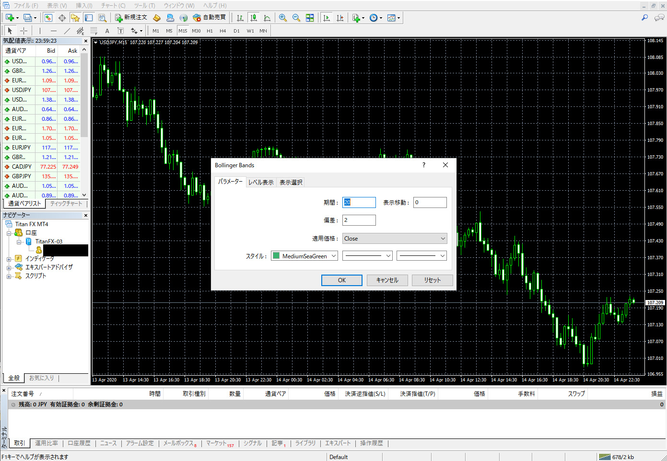This screenshot has height=461, width=667.
Task: Open the 口座履歴 terminal tab
Action: [x=79, y=443]
